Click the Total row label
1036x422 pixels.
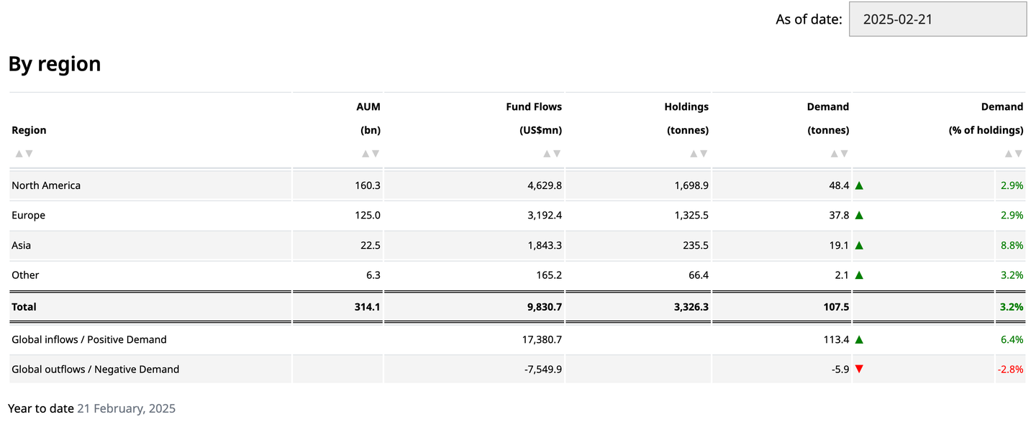pos(24,307)
